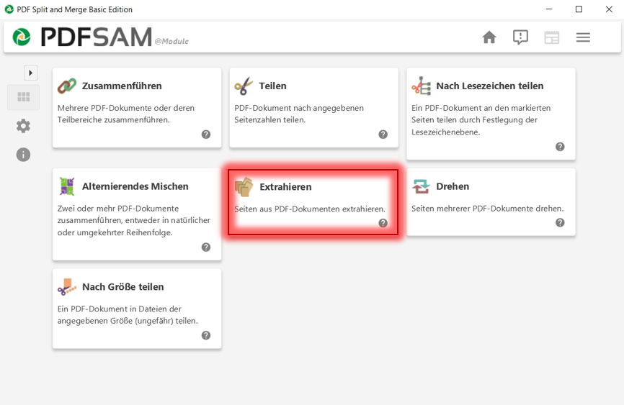
Task: Open the Zusammenführen module title
Action: point(122,86)
